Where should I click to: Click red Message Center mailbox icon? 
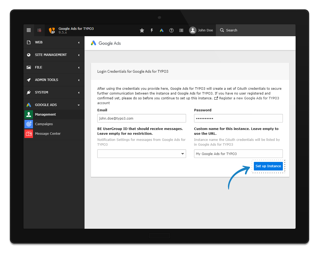point(29,134)
